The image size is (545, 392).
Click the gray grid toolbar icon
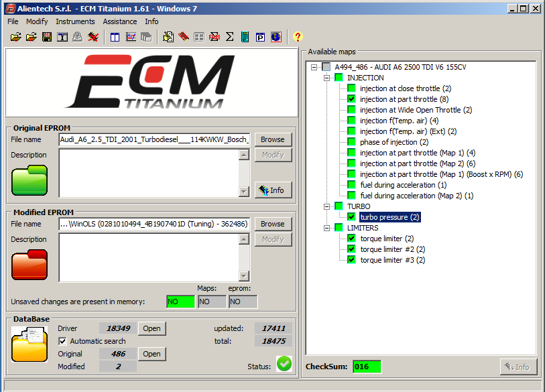pyautogui.click(x=199, y=37)
